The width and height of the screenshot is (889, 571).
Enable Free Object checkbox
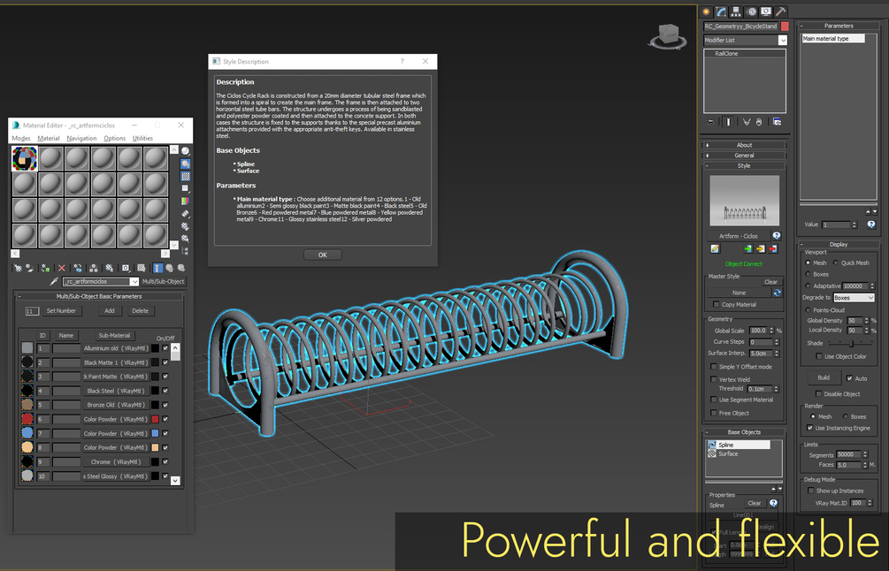point(714,413)
